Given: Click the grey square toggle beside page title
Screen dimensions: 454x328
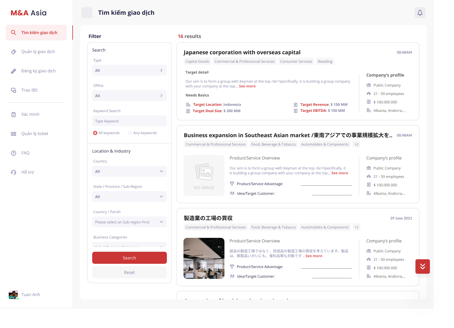Looking at the screenshot, I should [87, 13].
